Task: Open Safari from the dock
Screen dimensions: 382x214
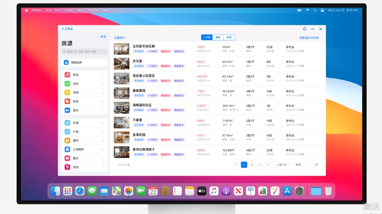Action: [80, 191]
